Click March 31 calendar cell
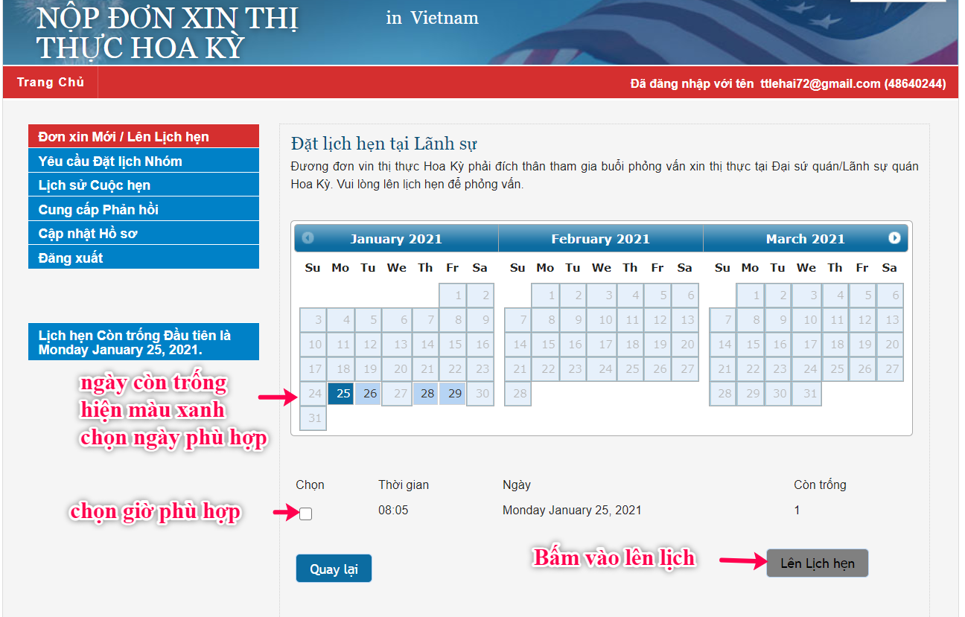This screenshot has height=617, width=965. pos(807,394)
